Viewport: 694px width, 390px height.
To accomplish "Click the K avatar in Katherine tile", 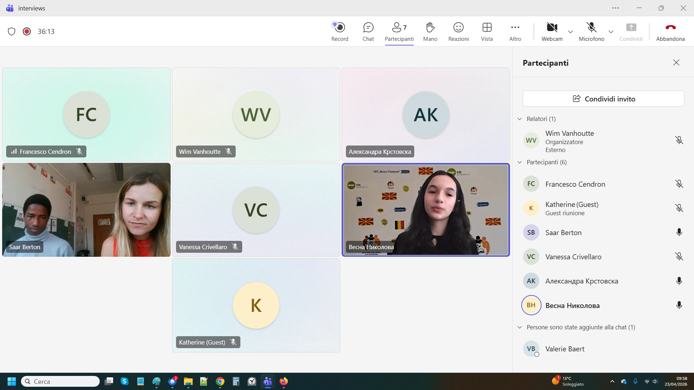I will point(256,305).
